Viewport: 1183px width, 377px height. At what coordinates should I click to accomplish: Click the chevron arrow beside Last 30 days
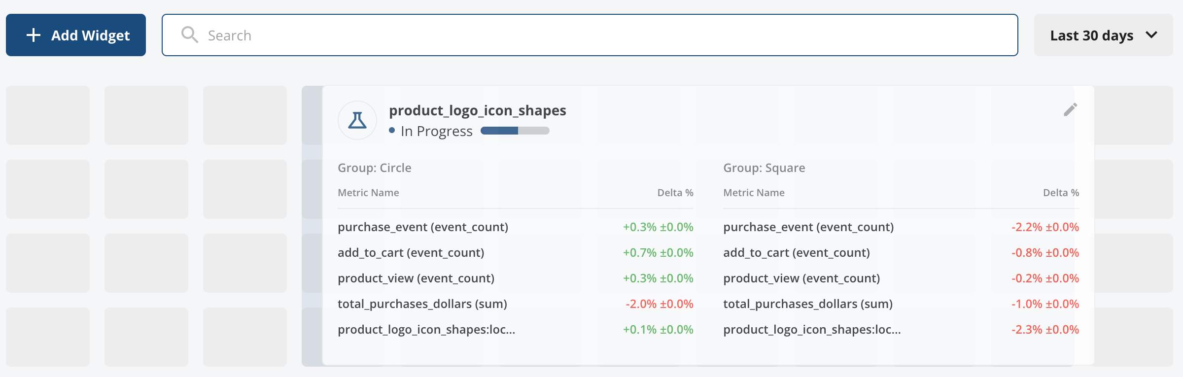click(x=1151, y=35)
